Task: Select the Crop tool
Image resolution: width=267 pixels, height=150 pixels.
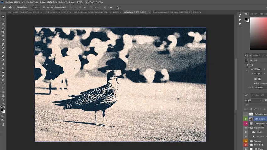Action: (x=3, y=32)
